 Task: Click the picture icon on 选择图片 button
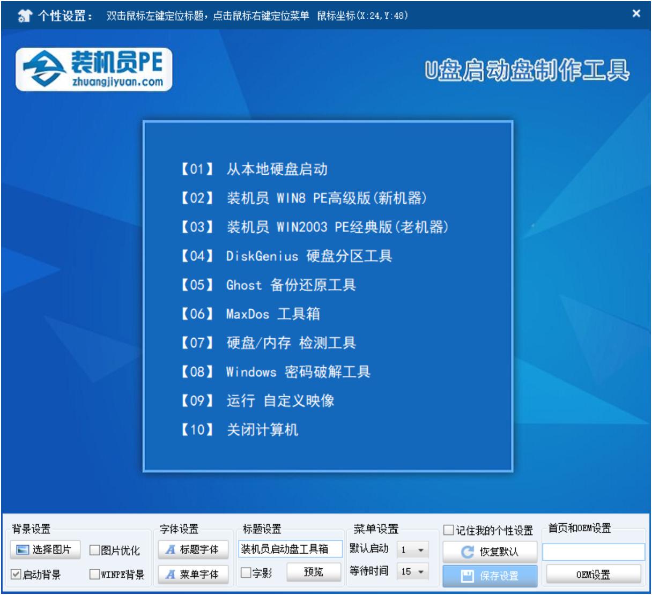coord(22,549)
